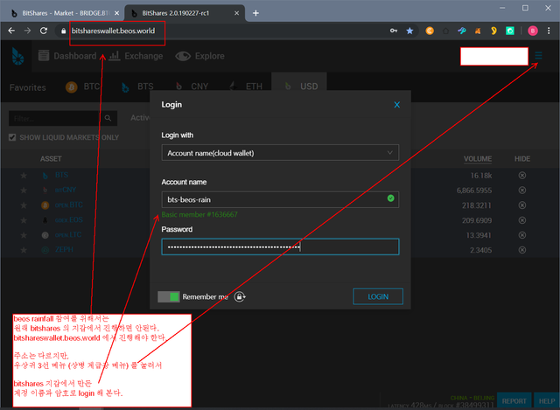
Task: Click the lock icon beside Remember me
Action: point(240,296)
